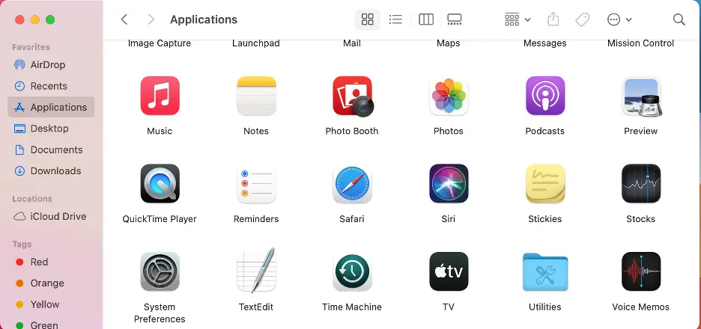The image size is (701, 329).
Task: Select the Time Machine icon
Action: 352,271
